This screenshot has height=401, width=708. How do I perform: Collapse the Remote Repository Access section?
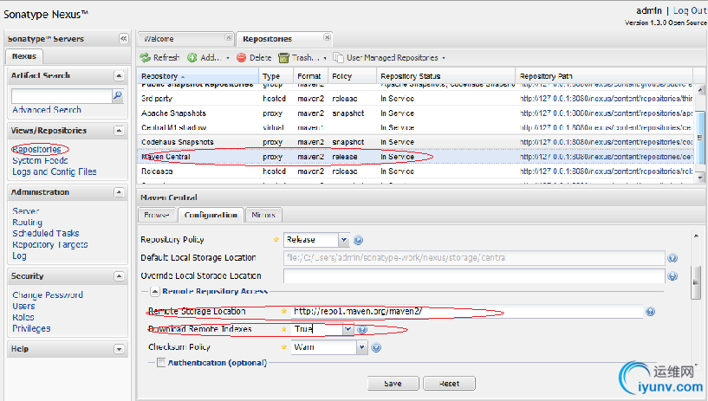click(155, 291)
